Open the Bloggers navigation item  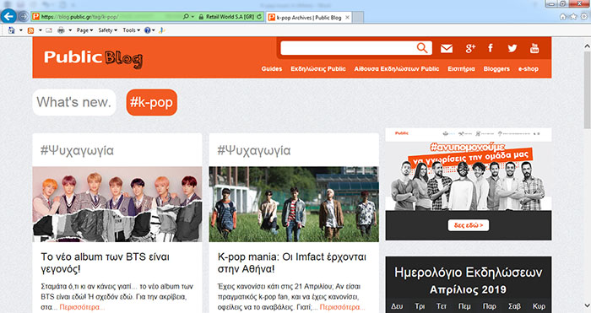pyautogui.click(x=496, y=68)
